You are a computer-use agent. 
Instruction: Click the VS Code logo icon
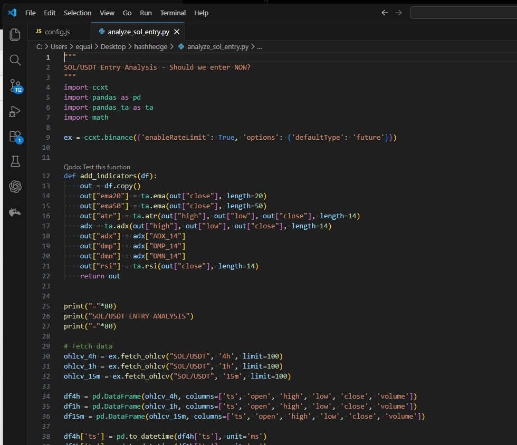pyautogui.click(x=12, y=13)
